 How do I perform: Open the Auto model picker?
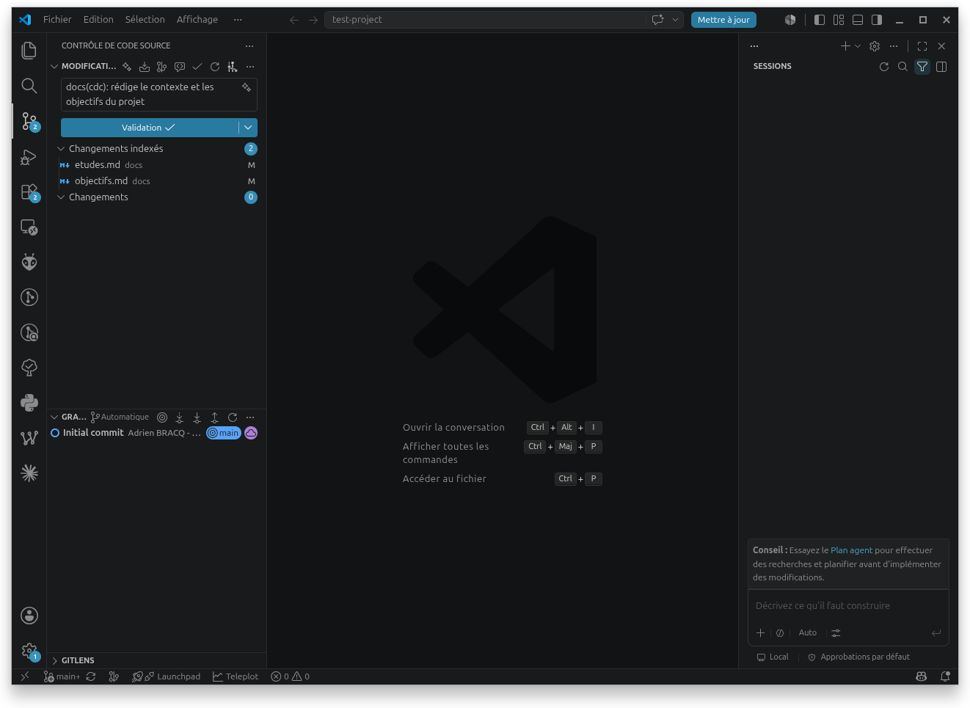(808, 632)
